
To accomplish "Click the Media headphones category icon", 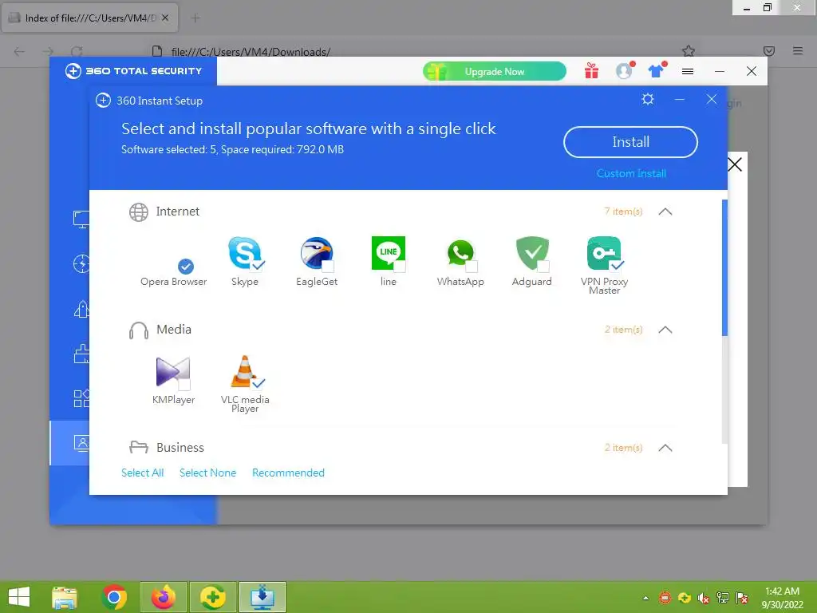I will tap(139, 330).
